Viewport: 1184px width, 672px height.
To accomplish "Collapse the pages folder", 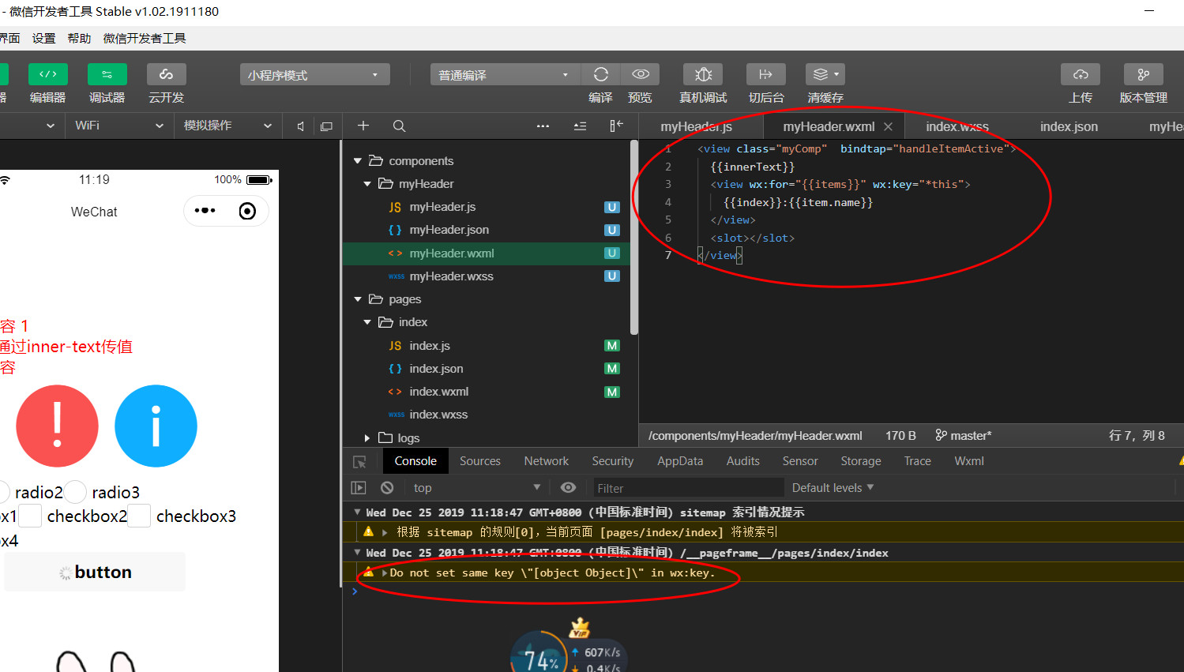I will [x=358, y=299].
